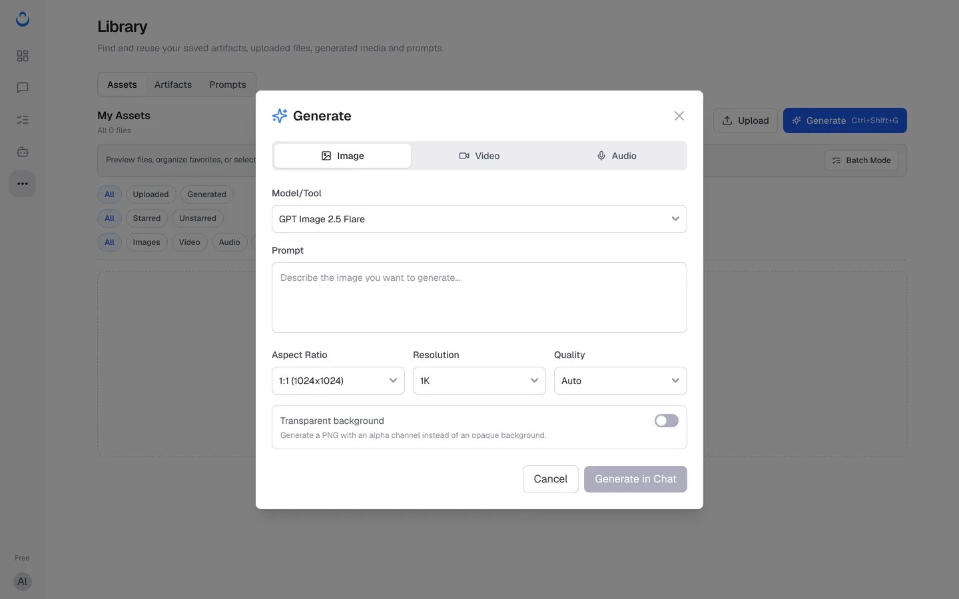Open the robot agent icon in the sidebar
Viewport: 959px width, 599px height.
pos(23,152)
